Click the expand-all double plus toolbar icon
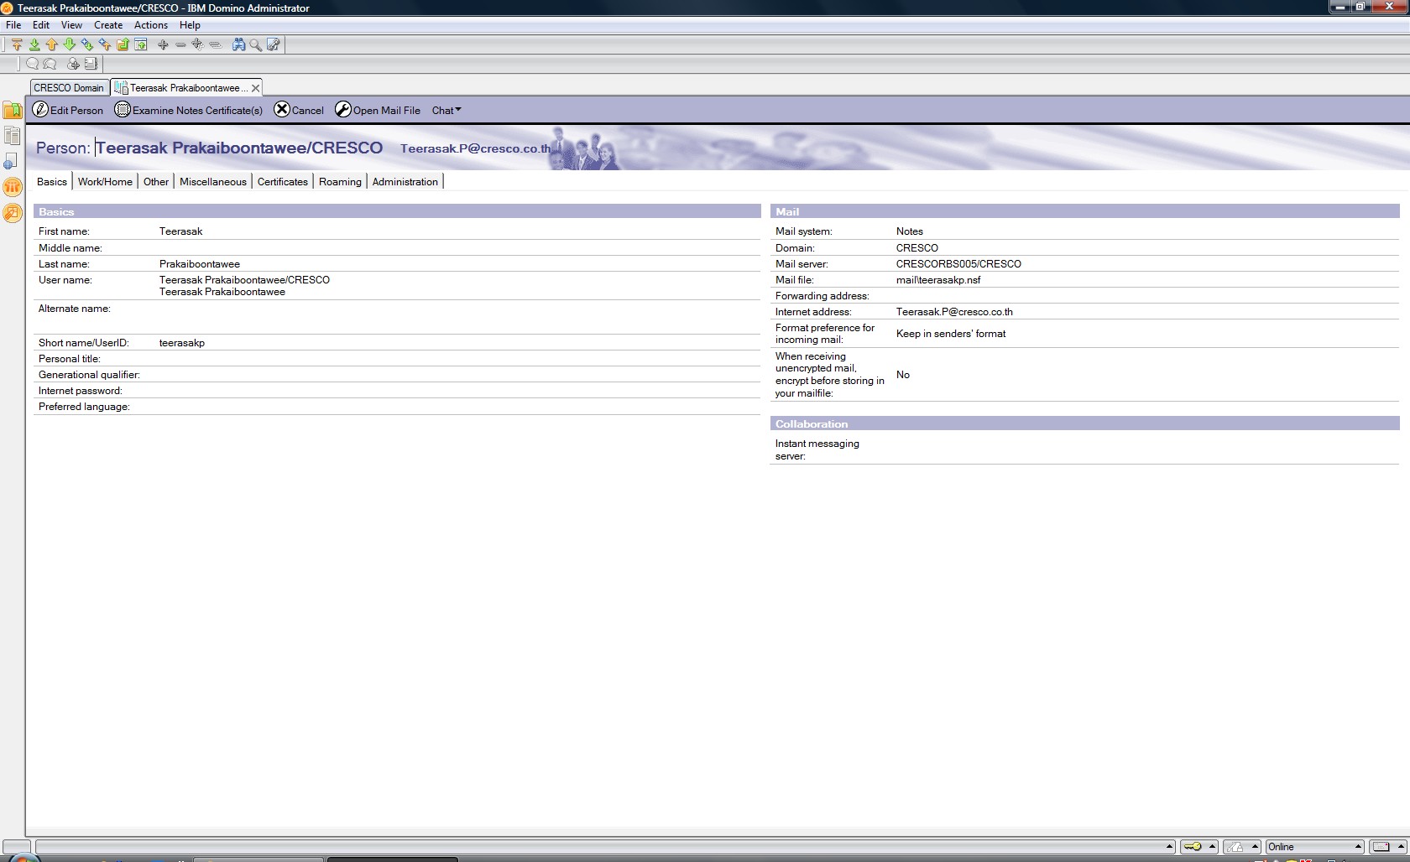This screenshot has width=1410, height=862. [x=197, y=44]
